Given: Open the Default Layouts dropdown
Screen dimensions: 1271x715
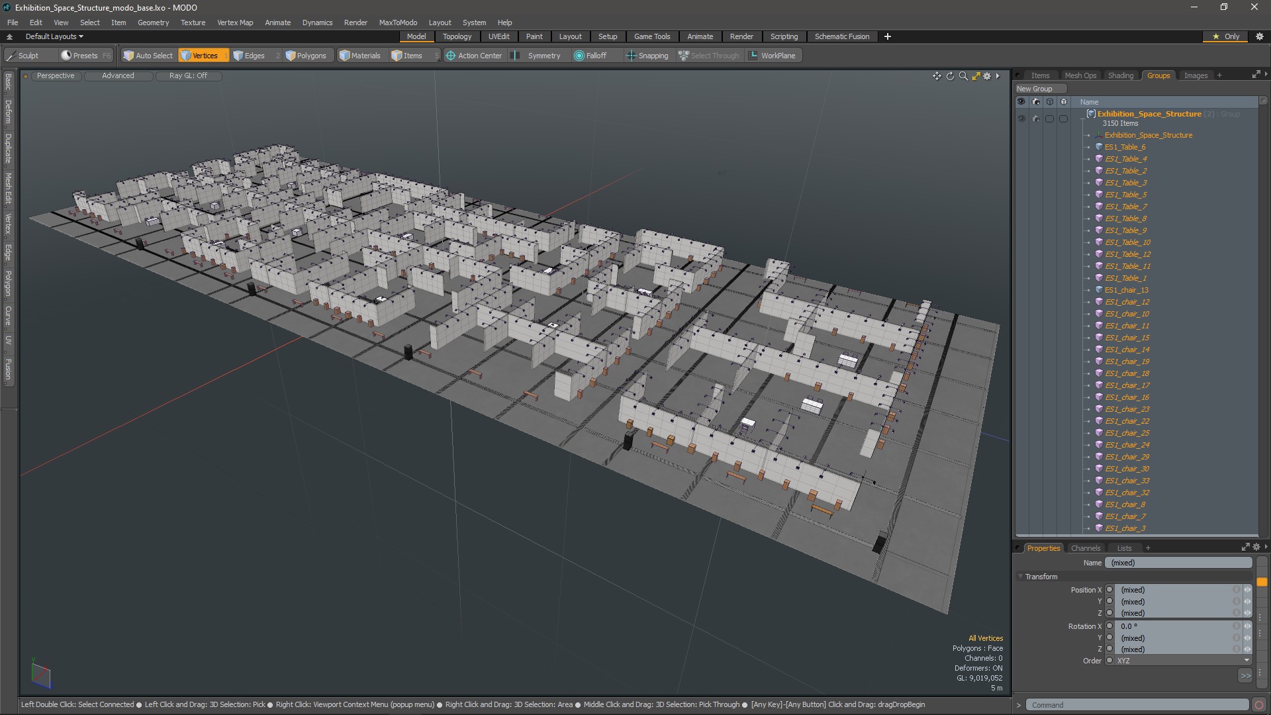Looking at the screenshot, I should click(x=54, y=36).
